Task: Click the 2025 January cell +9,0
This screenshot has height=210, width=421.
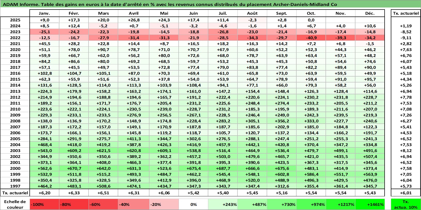Action: pyautogui.click(x=44, y=20)
